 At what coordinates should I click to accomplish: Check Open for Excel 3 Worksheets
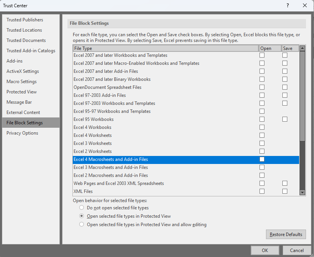pos(262,143)
